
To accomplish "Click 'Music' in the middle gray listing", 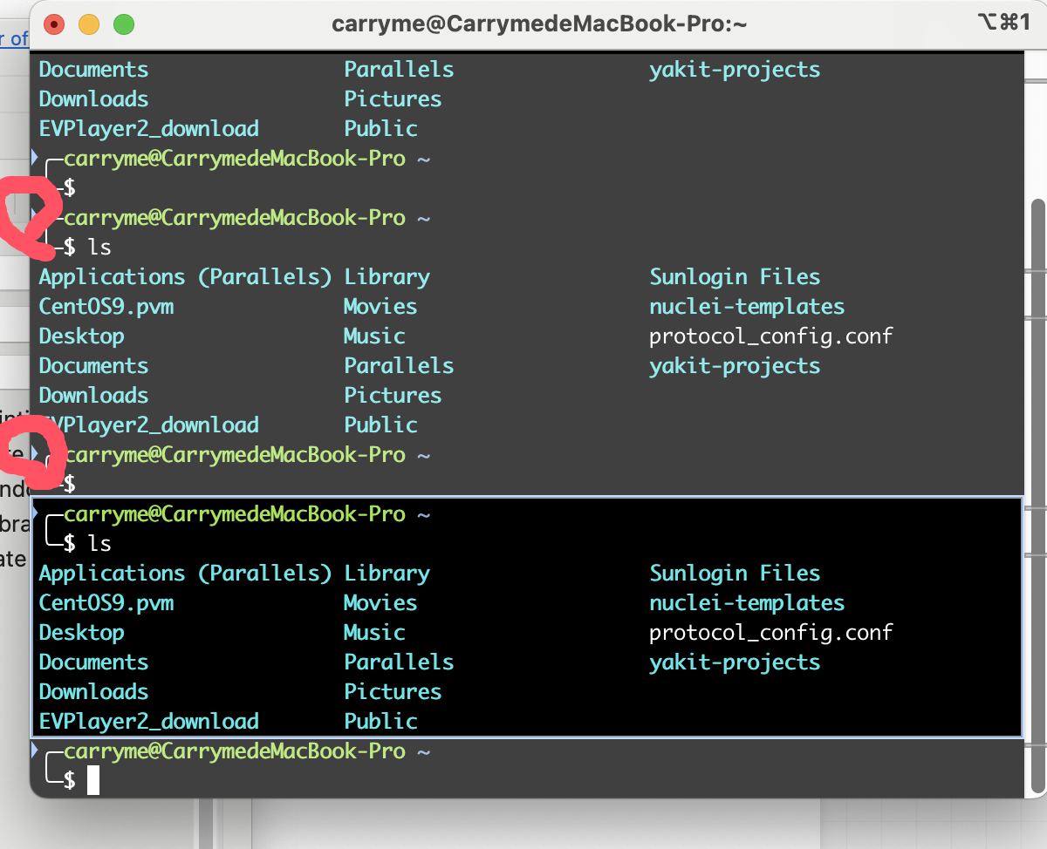I will tap(374, 336).
